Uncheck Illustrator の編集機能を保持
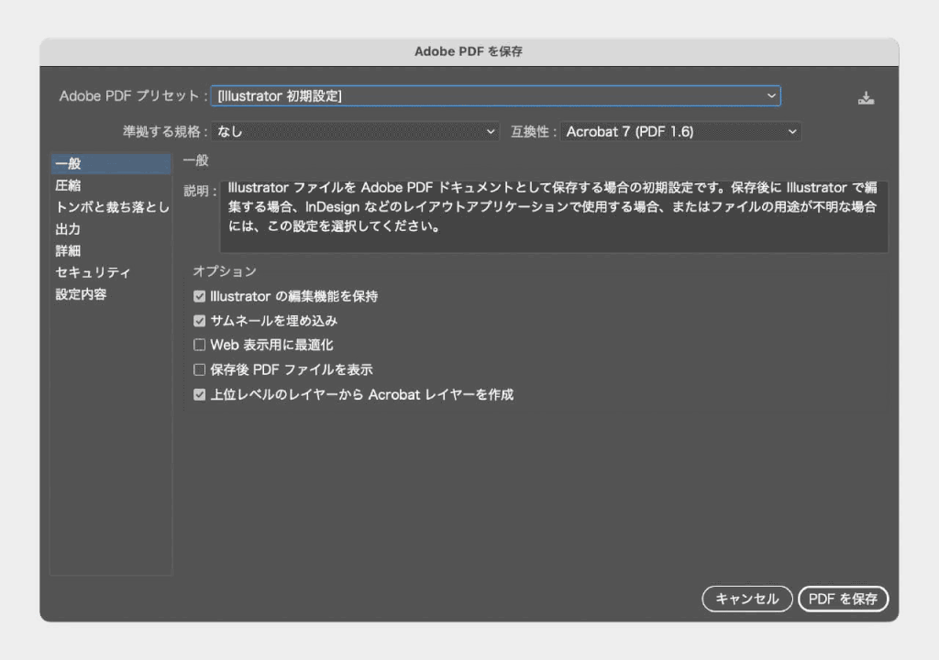This screenshot has width=939, height=660. (199, 296)
